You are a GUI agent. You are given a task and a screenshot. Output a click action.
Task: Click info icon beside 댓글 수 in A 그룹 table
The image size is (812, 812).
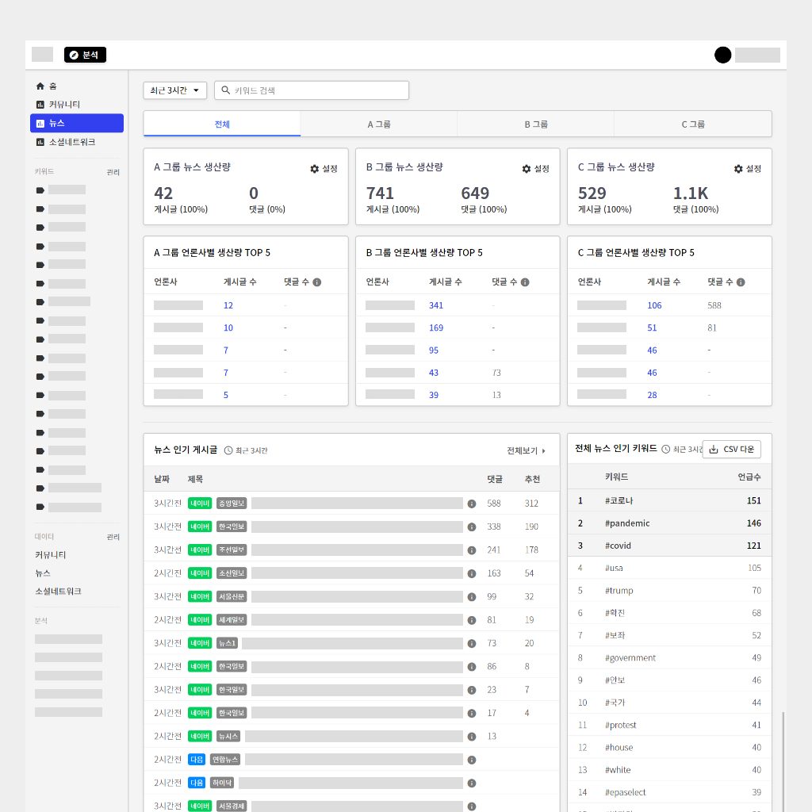pyautogui.click(x=317, y=282)
